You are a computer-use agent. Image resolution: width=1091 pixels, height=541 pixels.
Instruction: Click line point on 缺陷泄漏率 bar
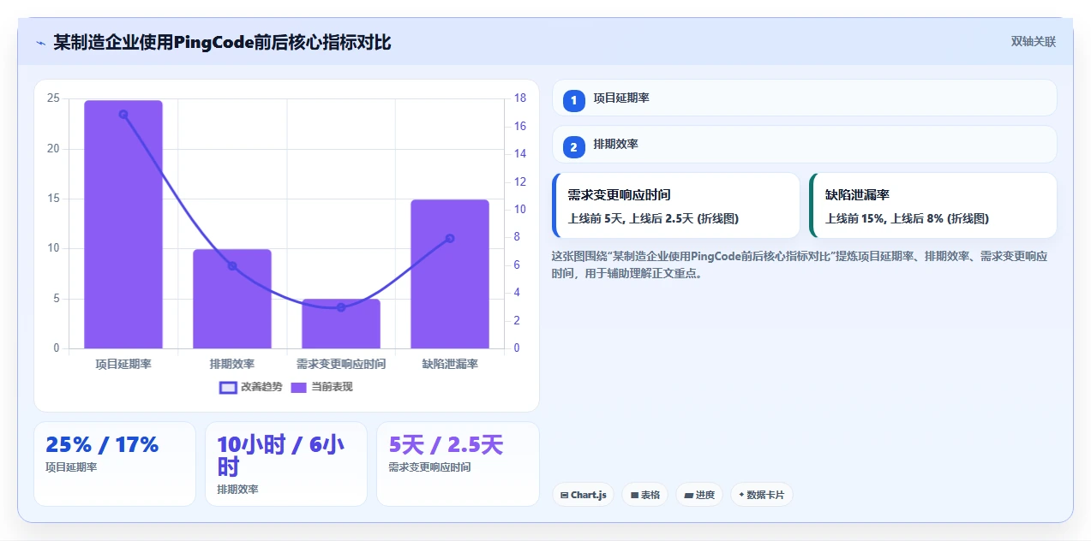[x=450, y=238]
